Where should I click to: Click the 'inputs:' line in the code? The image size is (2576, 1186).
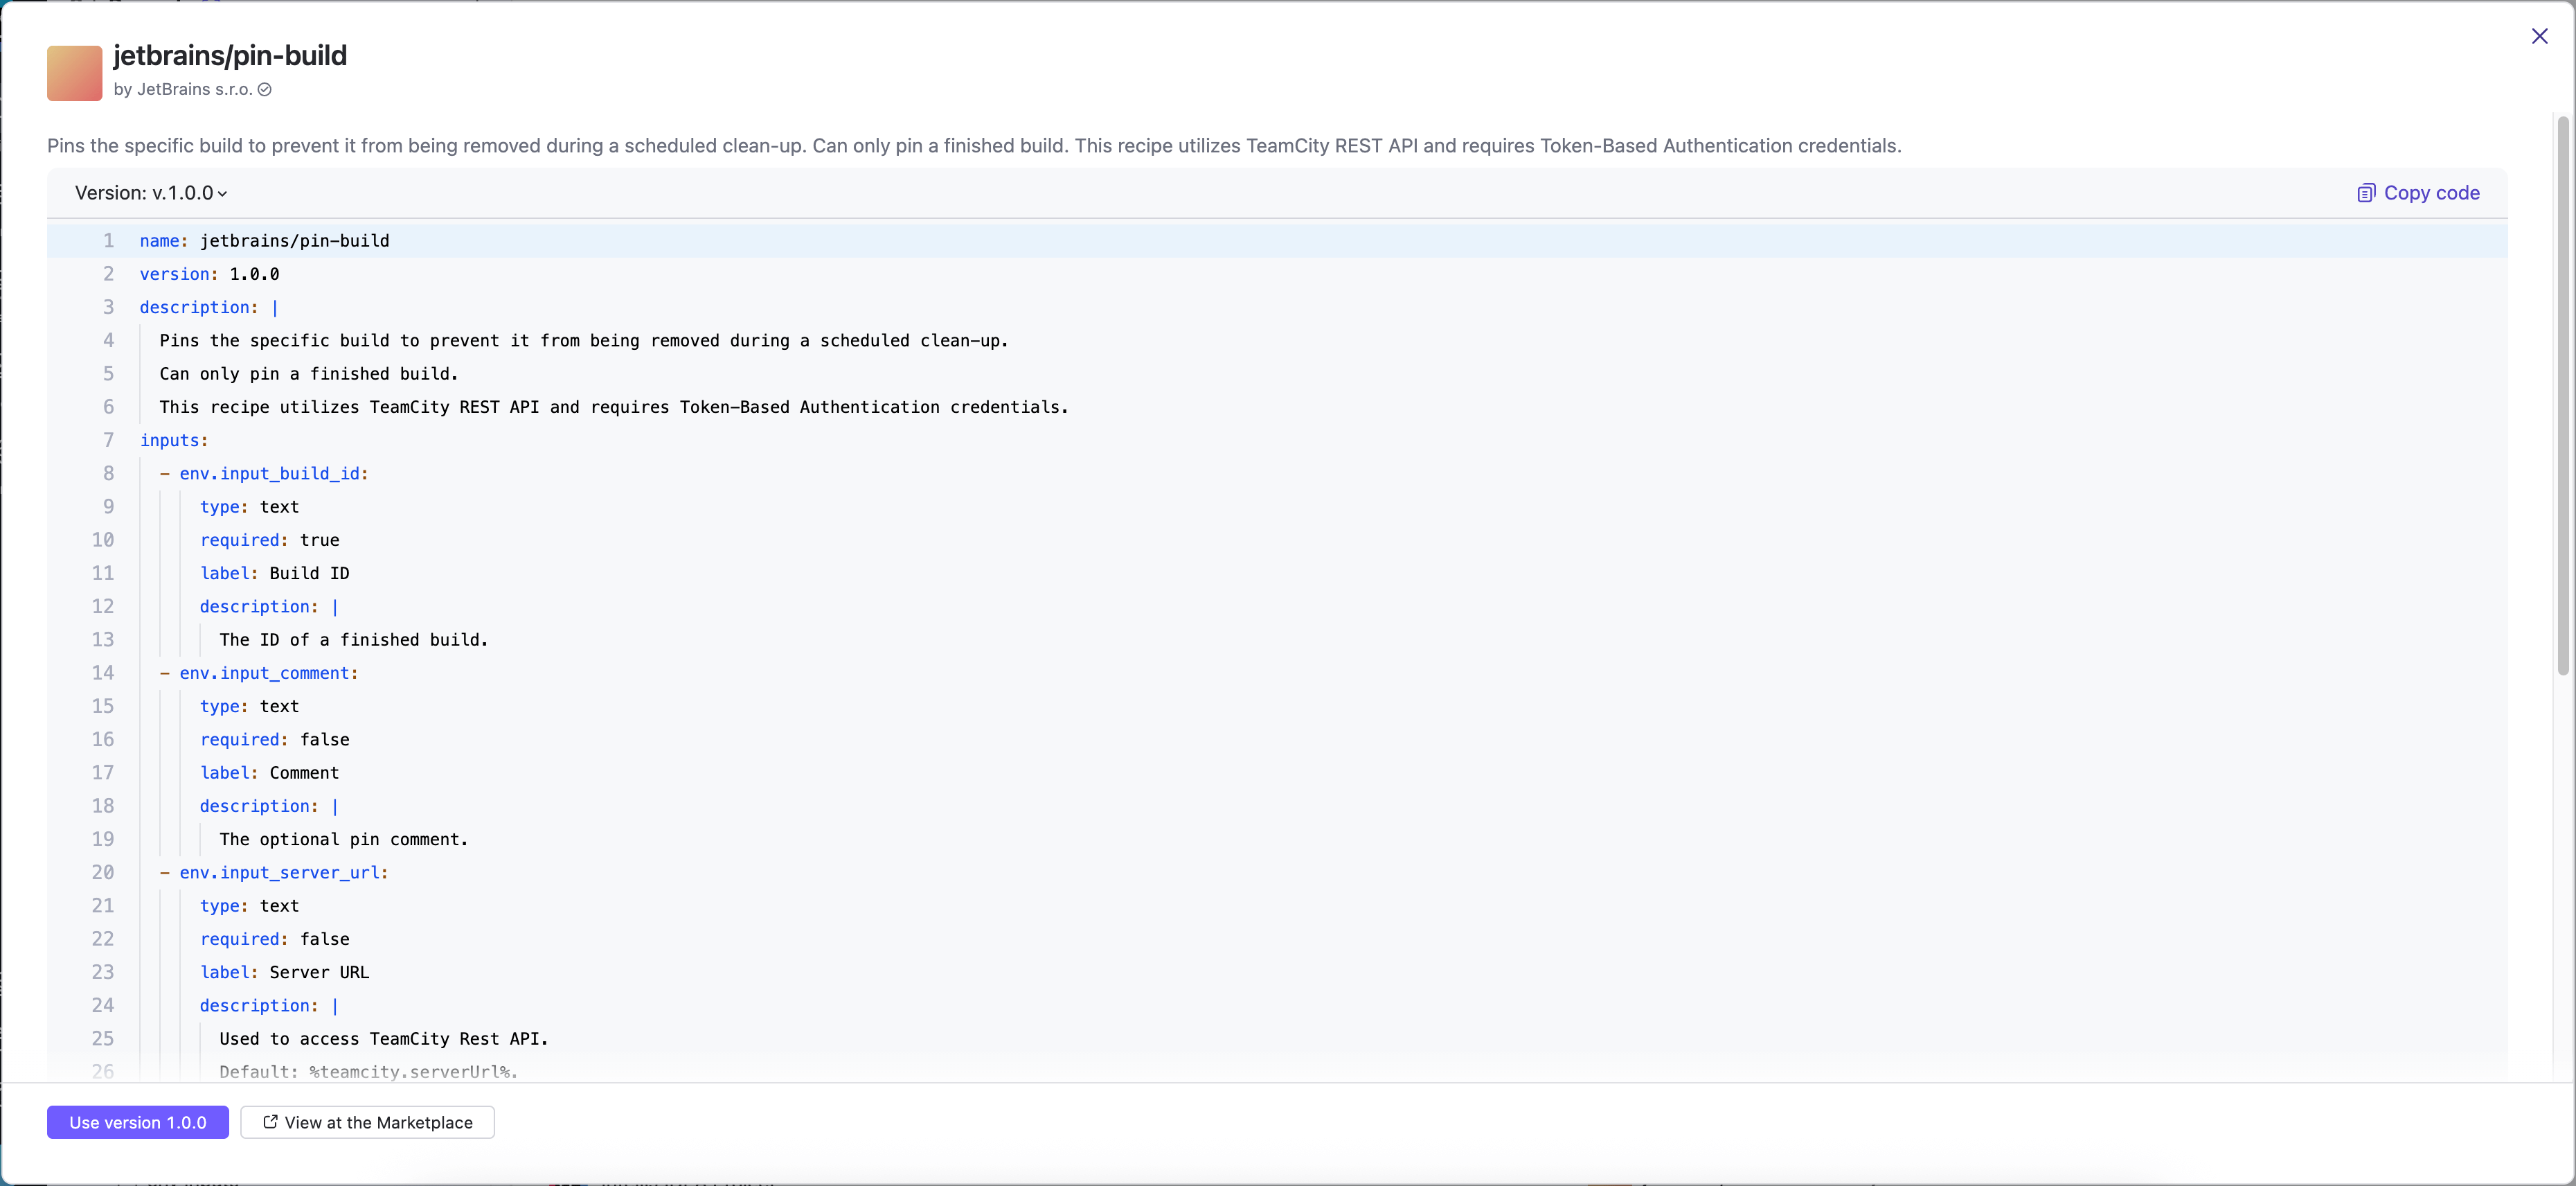[x=174, y=440]
